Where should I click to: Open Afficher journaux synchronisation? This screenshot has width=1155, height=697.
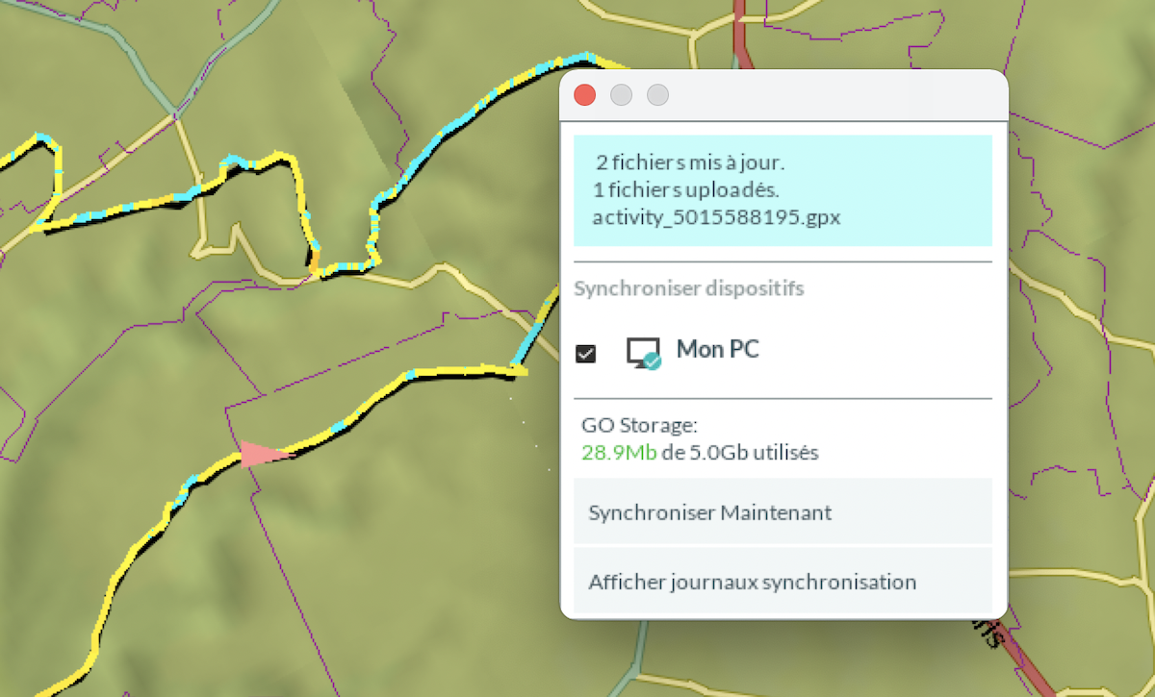coord(752,582)
